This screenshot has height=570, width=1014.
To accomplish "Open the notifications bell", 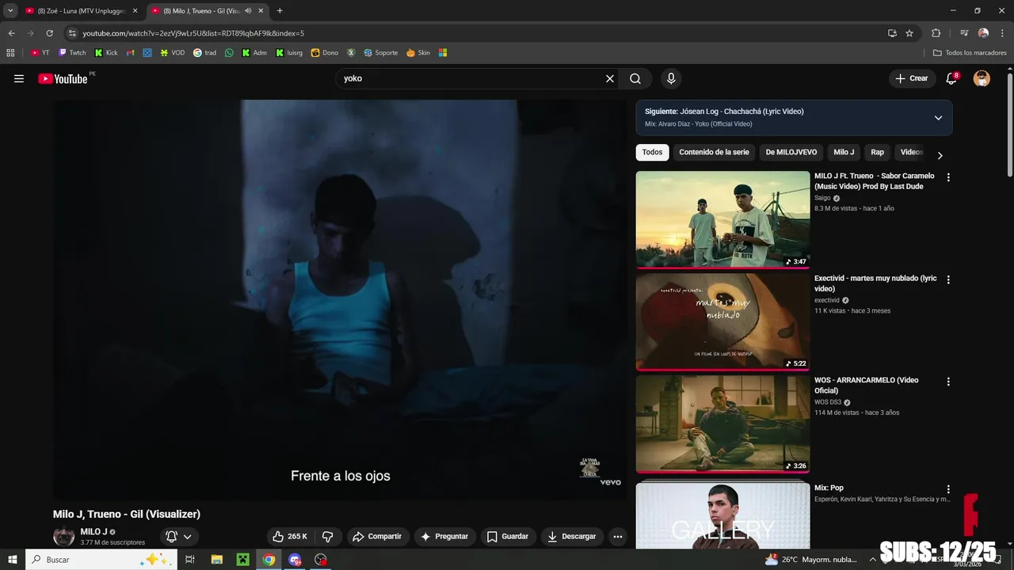I will 951,78.
